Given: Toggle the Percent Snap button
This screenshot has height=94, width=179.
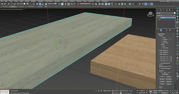Looking at the screenshot, I should [72, 4].
